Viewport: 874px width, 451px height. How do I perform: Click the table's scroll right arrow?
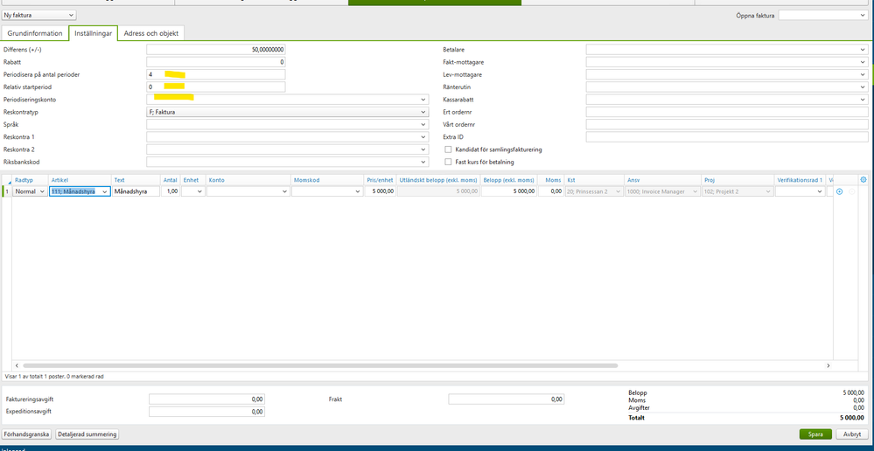pos(829,366)
